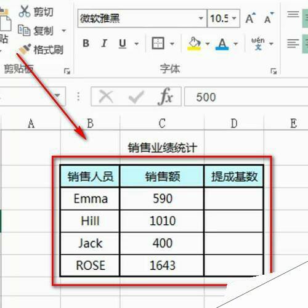Click the wén phonetic guide icon

point(258,43)
